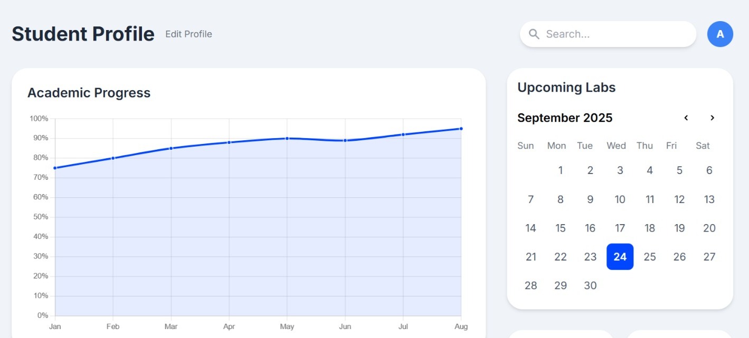Click the search magnifier icon
This screenshot has width=749, height=338.
point(534,34)
